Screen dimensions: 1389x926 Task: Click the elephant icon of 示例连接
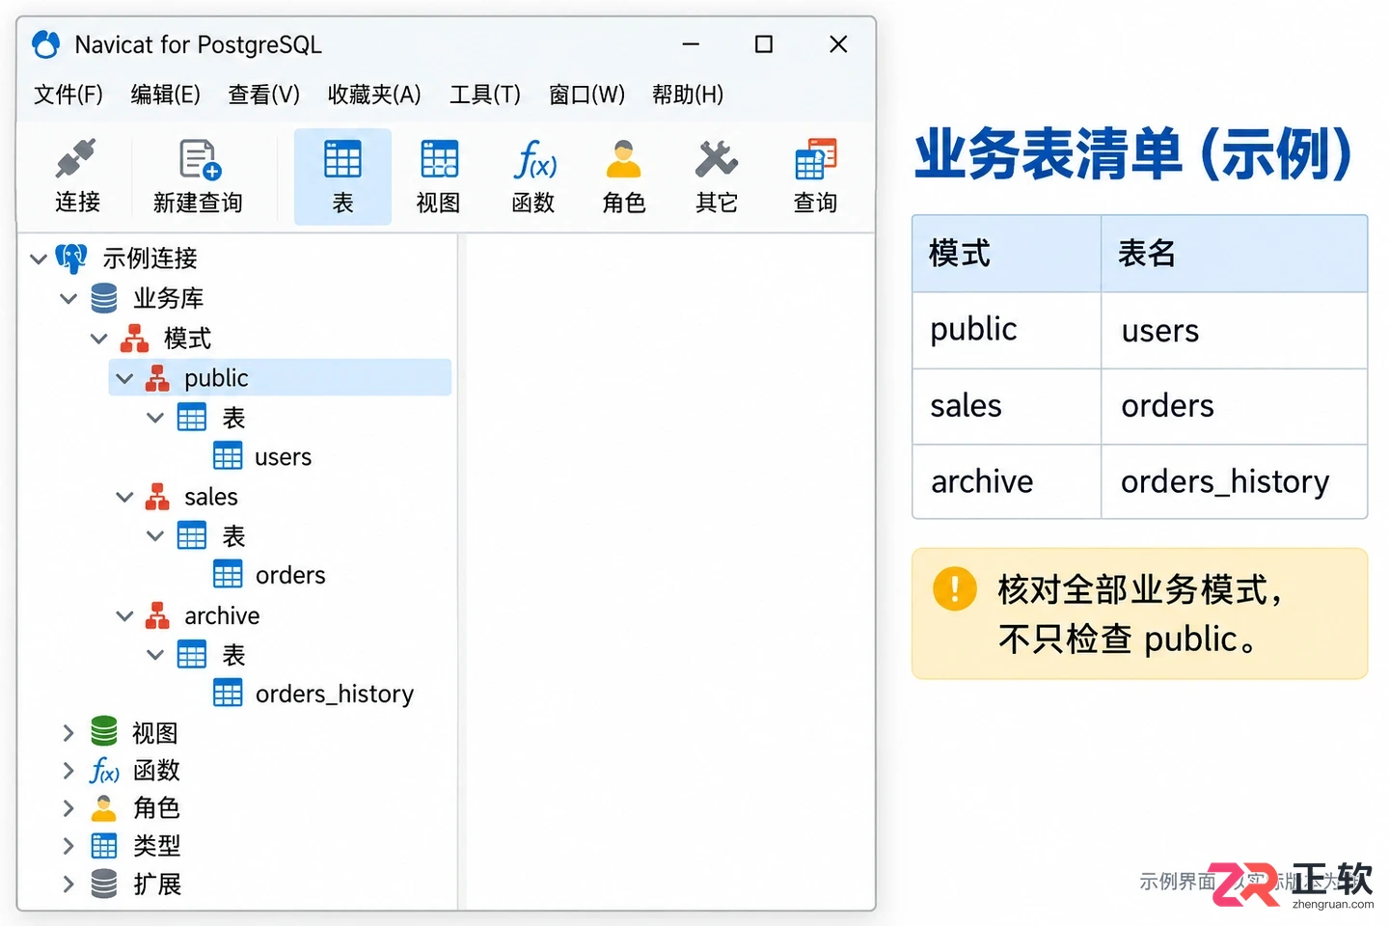coord(71,259)
